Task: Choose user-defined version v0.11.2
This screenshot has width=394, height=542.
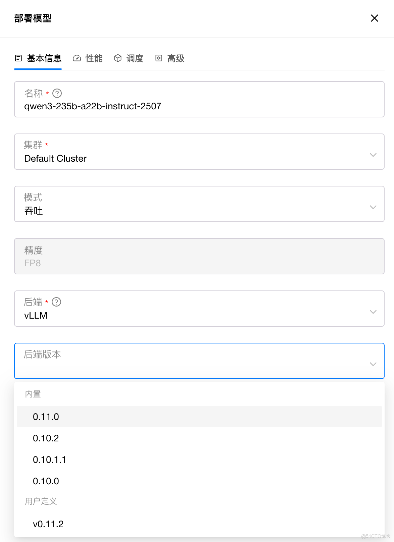Action: [x=48, y=524]
